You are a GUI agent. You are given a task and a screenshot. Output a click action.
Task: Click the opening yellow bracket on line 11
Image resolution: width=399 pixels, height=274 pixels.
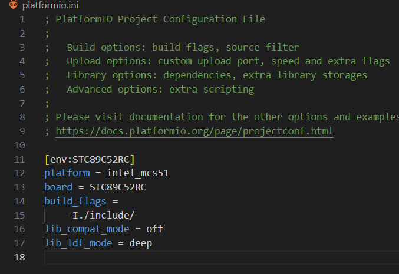click(47, 160)
